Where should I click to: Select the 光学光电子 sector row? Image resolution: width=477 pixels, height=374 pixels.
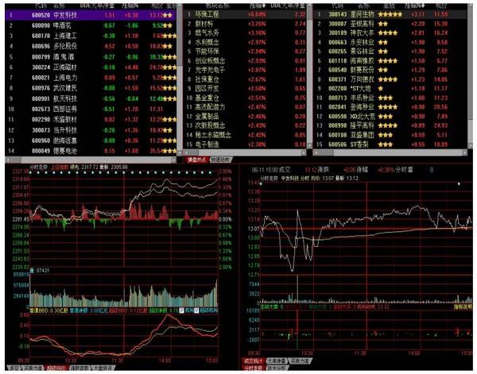[x=246, y=70]
